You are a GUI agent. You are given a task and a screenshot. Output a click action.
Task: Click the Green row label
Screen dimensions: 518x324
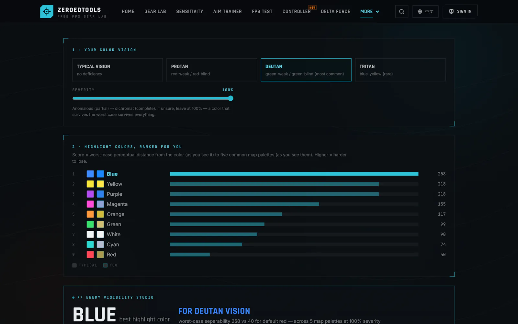pos(114,224)
